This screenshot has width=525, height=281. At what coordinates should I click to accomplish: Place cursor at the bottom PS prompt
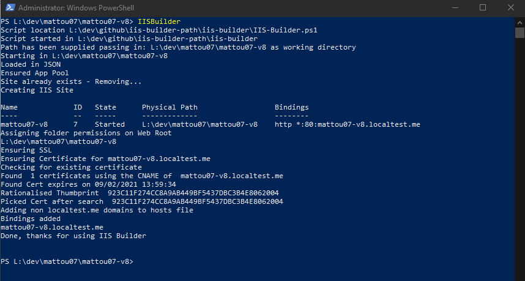pos(67,261)
